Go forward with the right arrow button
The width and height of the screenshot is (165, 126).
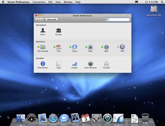click(42, 20)
